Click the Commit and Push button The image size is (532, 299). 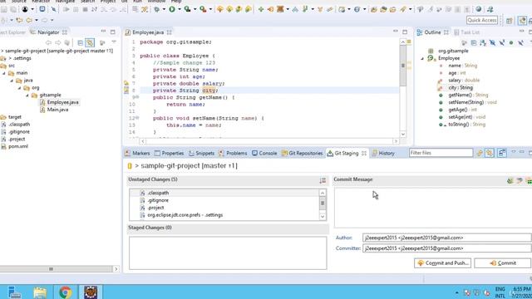442,263
